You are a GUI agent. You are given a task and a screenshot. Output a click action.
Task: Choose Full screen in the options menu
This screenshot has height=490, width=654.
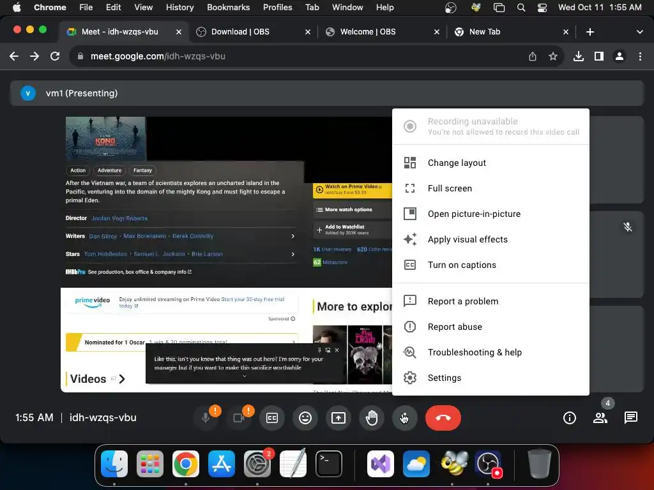point(490,188)
